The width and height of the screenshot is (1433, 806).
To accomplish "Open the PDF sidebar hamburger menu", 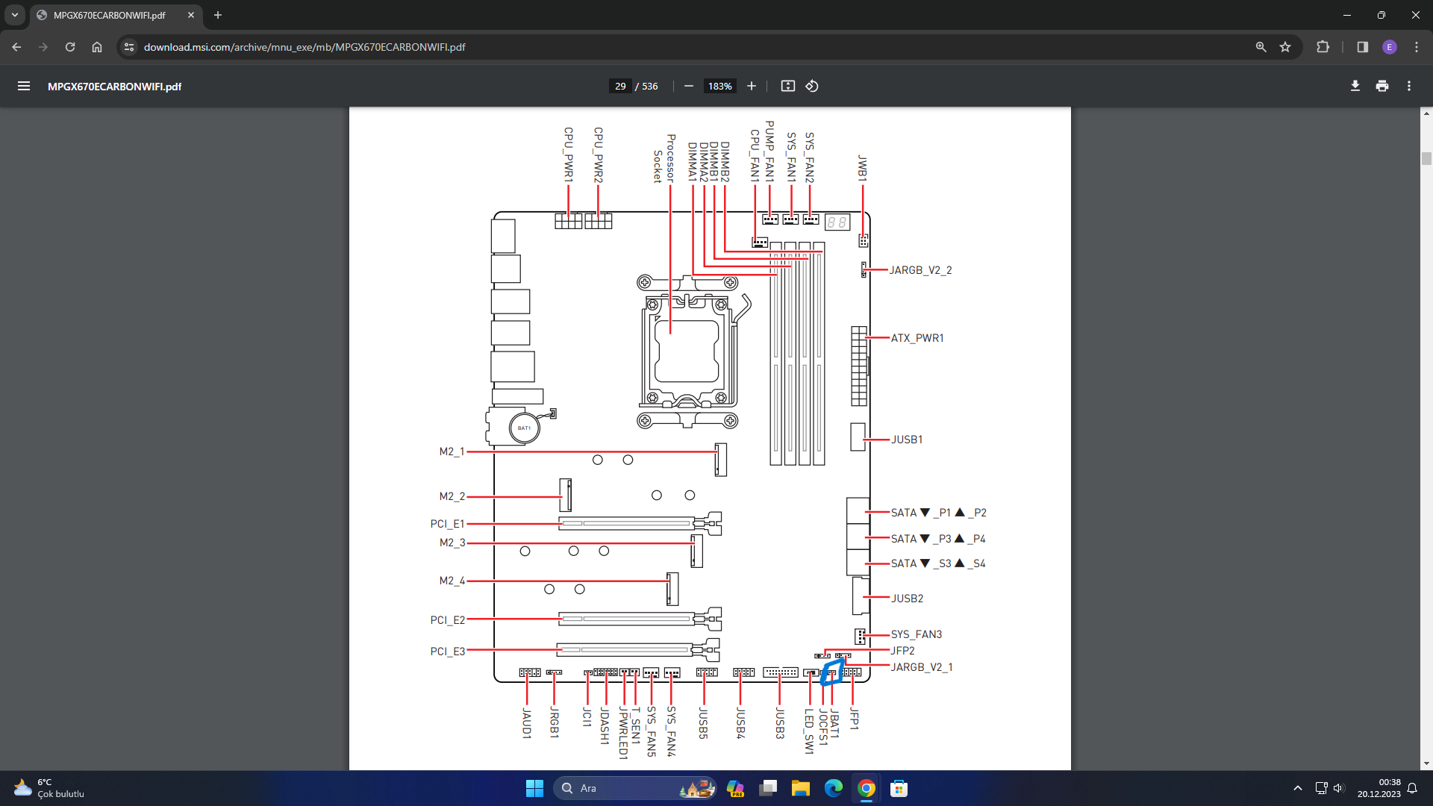I will tap(24, 87).
